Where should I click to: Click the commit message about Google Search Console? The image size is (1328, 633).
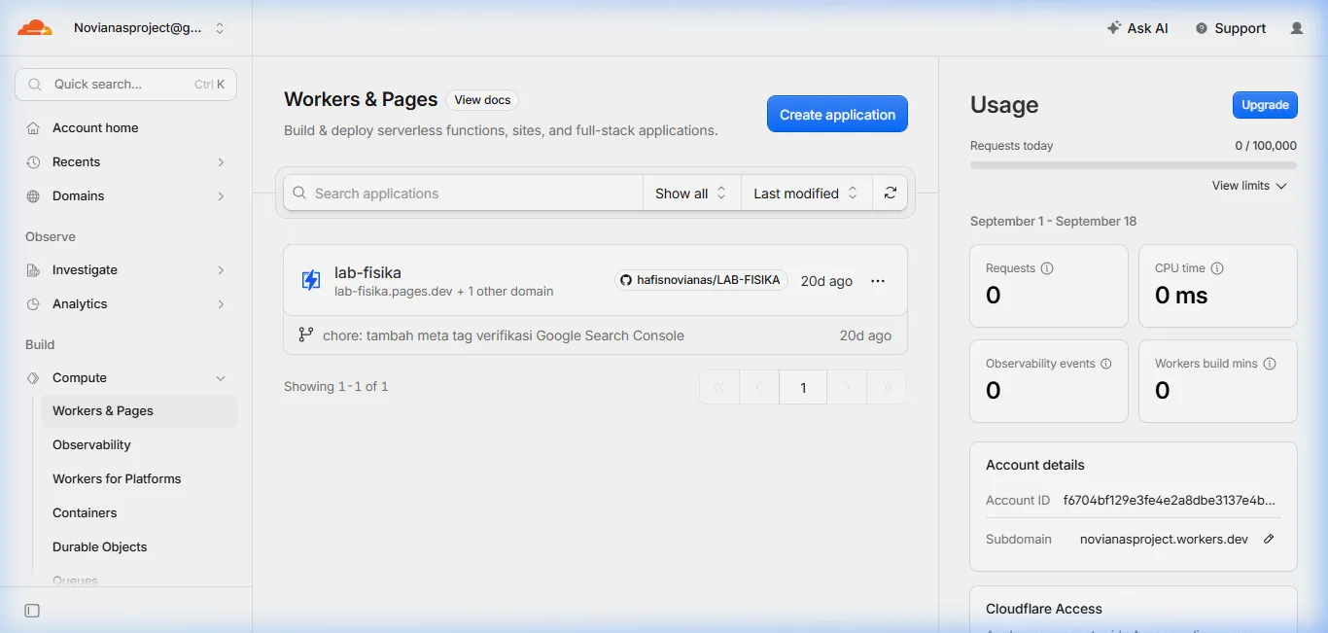(504, 335)
